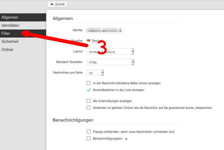Click the Zurück button

(57, 4)
